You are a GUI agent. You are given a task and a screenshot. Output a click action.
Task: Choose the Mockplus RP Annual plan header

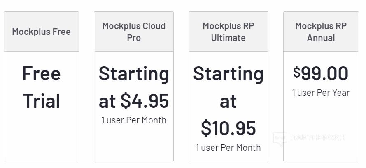tap(321, 32)
